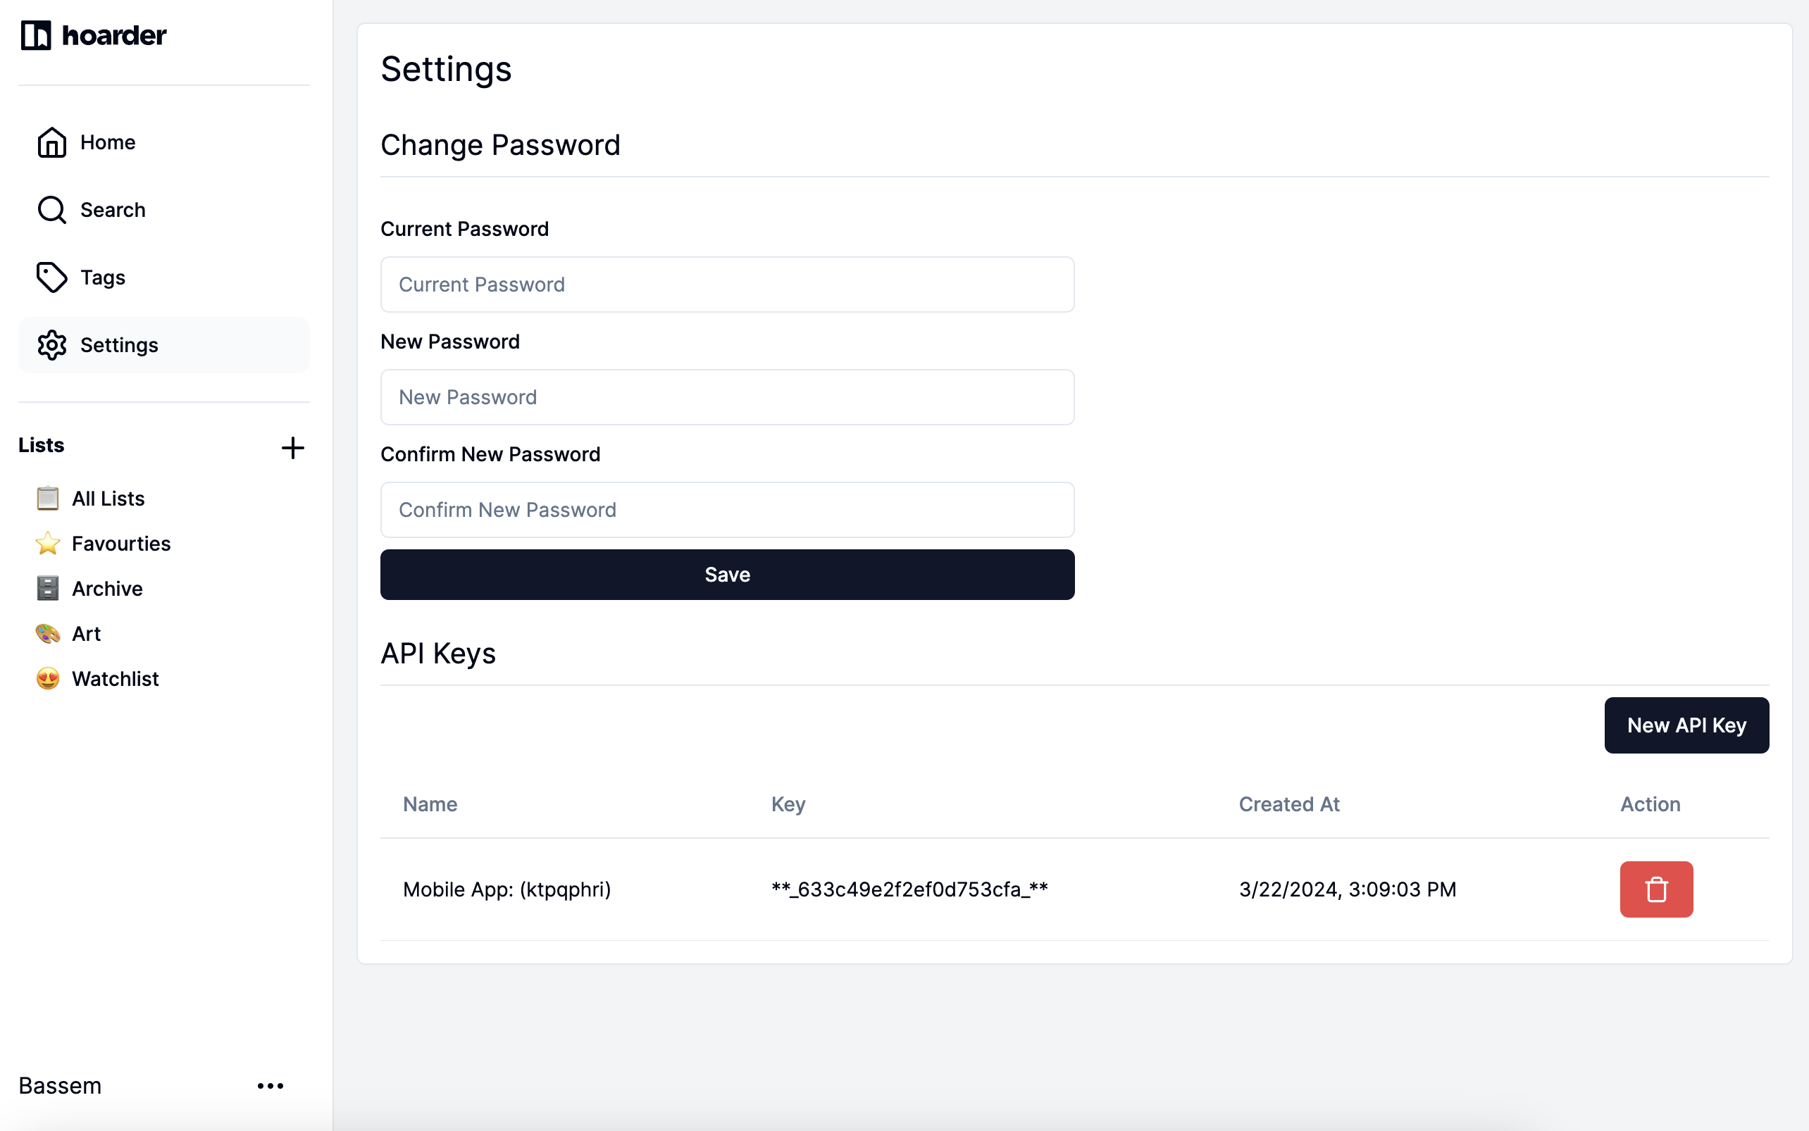Click into New Password input

click(726, 397)
